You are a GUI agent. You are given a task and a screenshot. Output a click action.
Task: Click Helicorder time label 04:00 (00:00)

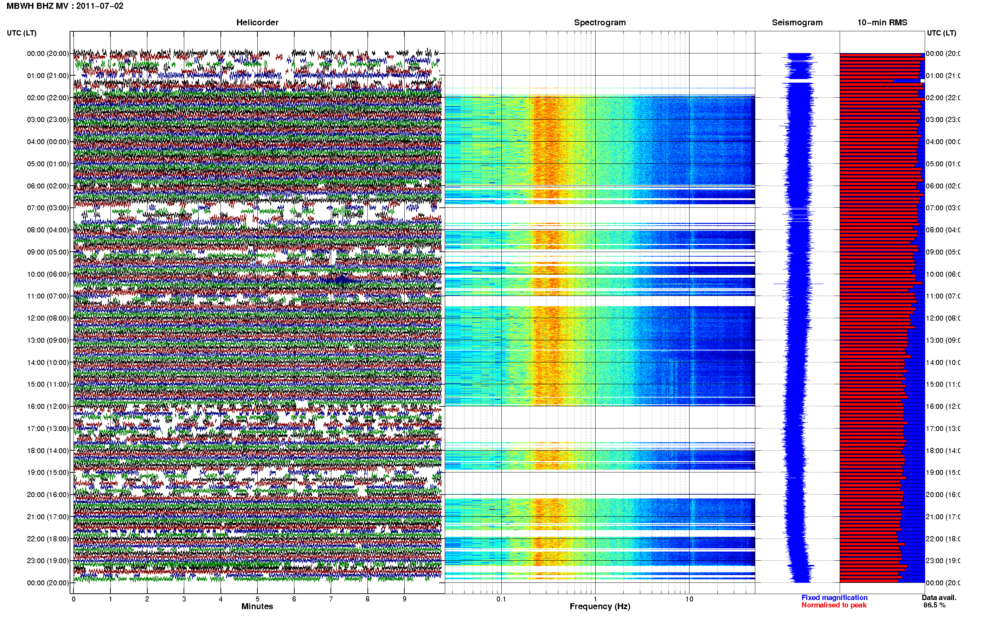[48, 142]
